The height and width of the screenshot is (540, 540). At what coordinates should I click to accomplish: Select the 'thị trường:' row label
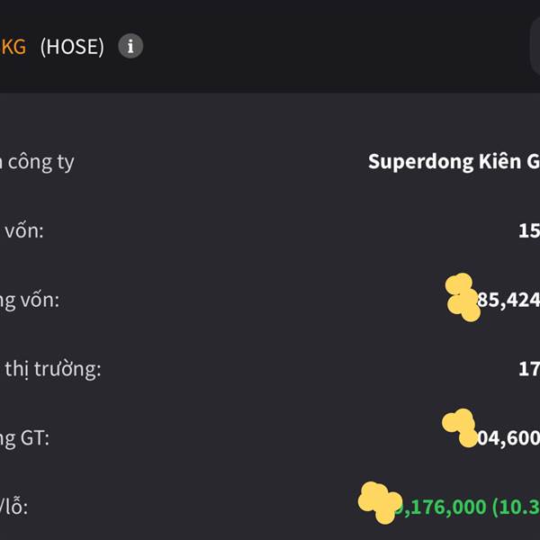51,369
